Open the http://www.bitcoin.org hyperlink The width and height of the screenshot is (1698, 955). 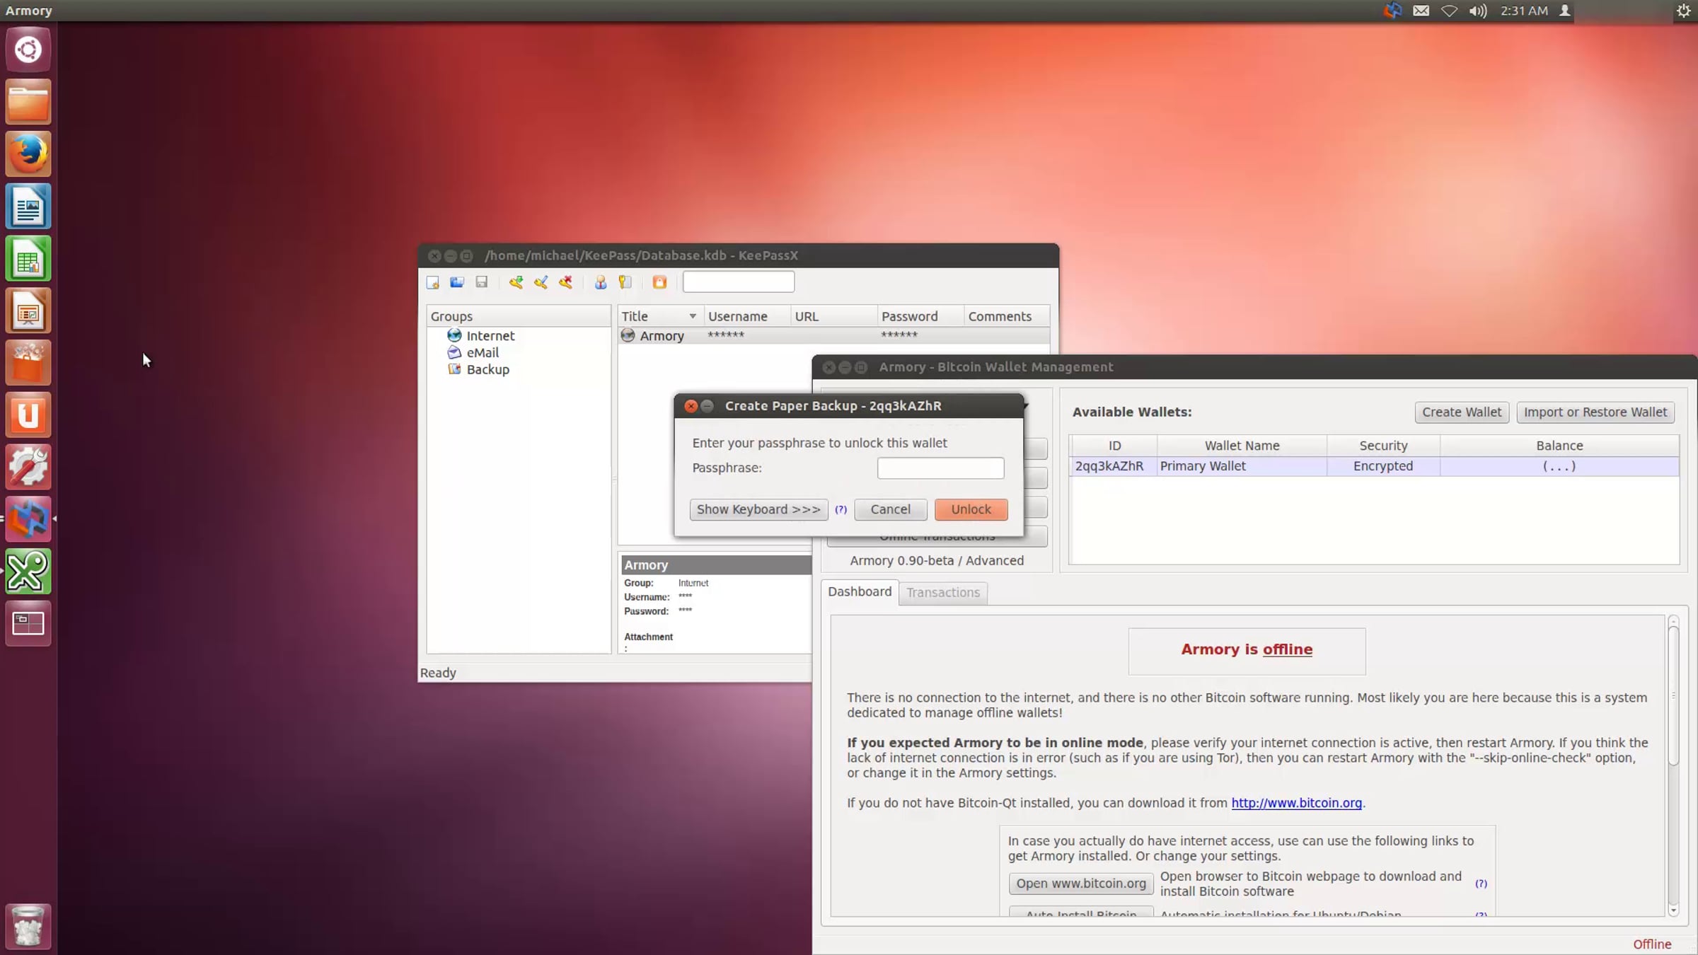click(1296, 803)
